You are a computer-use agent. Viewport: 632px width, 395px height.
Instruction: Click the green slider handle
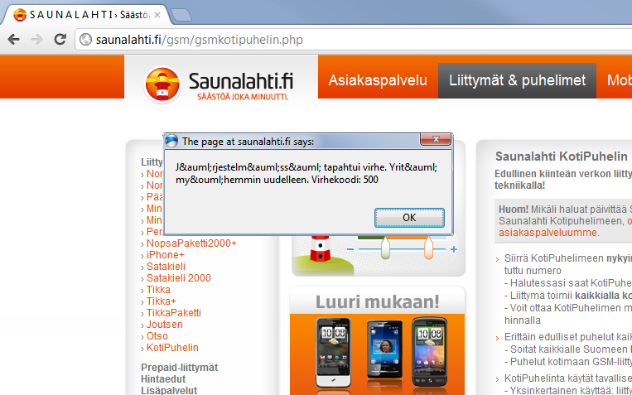[385, 248]
